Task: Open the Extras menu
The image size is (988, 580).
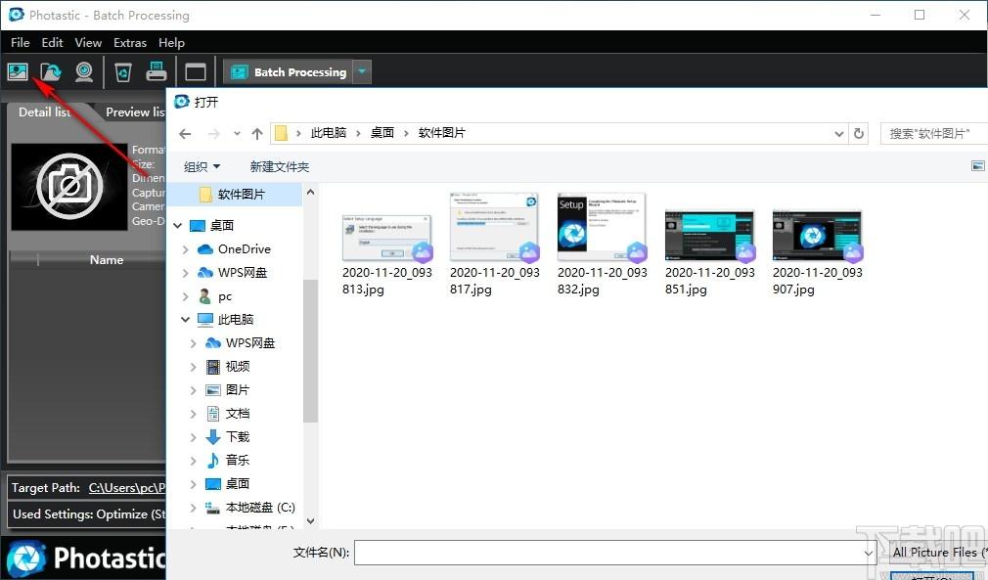Action: [130, 43]
